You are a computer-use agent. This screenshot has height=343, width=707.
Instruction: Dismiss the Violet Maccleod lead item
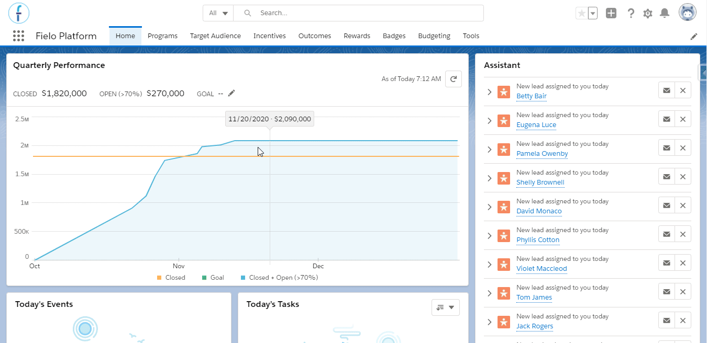tap(683, 263)
